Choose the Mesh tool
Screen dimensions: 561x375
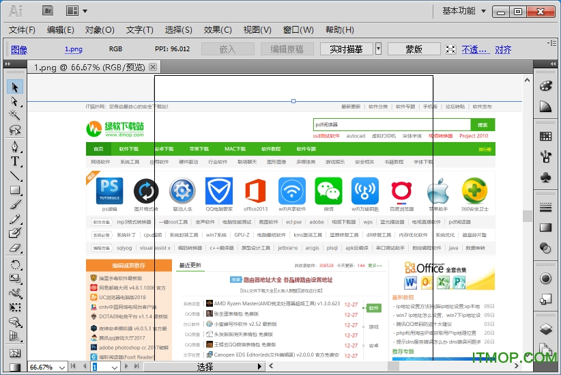14,353
